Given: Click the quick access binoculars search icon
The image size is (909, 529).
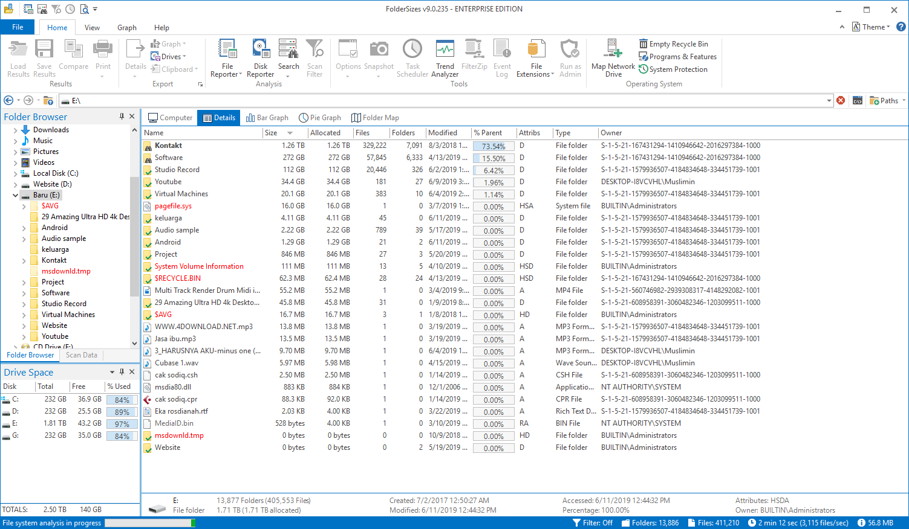Looking at the screenshot, I should point(42,9).
